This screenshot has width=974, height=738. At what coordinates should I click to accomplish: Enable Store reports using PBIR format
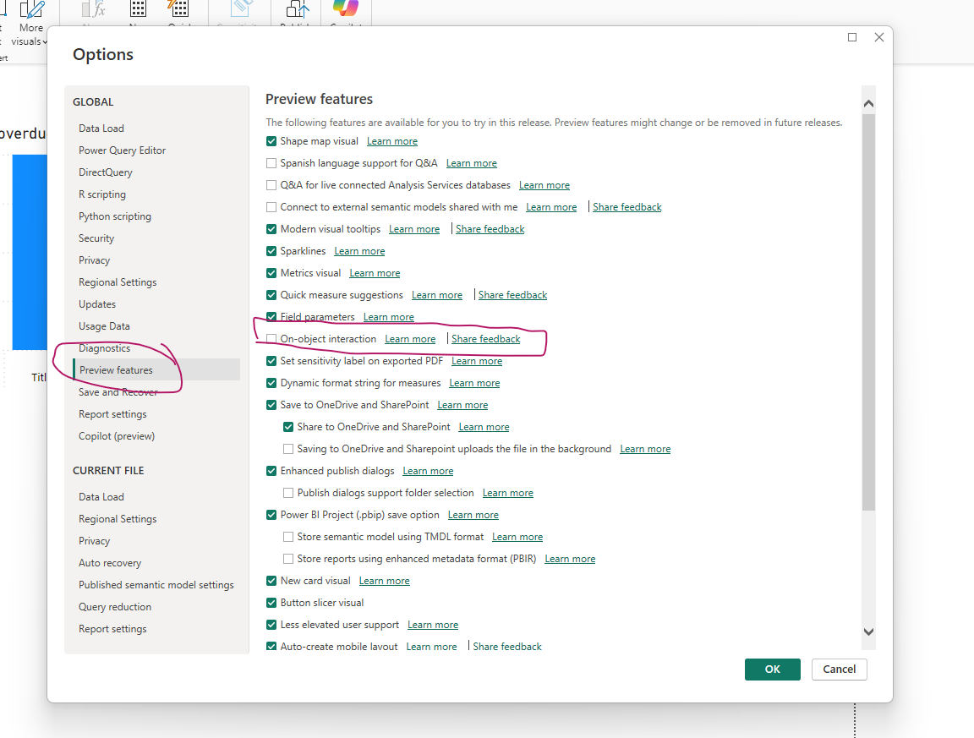point(288,559)
